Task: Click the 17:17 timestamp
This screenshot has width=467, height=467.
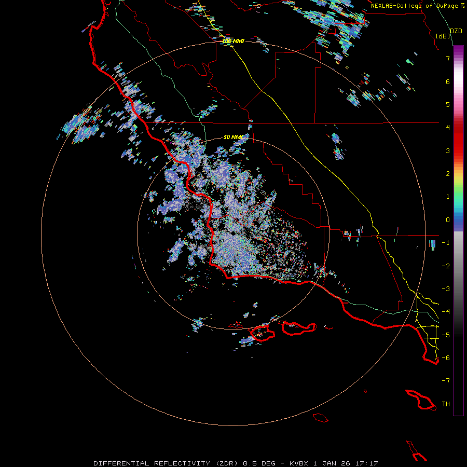Action: click(x=367, y=463)
